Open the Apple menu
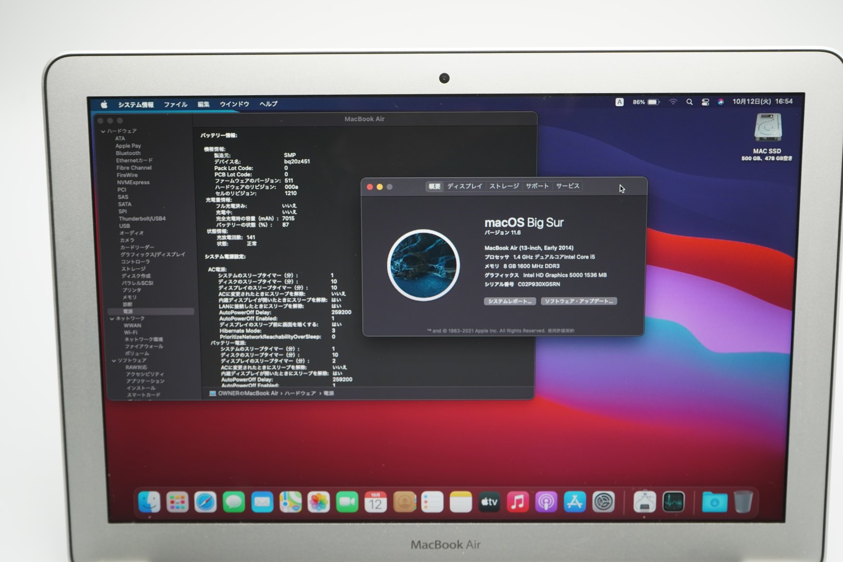 pos(104,105)
